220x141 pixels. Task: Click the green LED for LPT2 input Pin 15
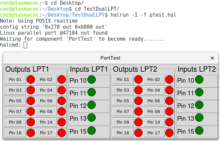(x=199, y=130)
